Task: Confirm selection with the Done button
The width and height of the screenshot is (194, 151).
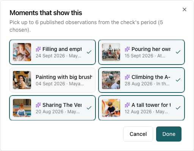Action: coord(169,134)
